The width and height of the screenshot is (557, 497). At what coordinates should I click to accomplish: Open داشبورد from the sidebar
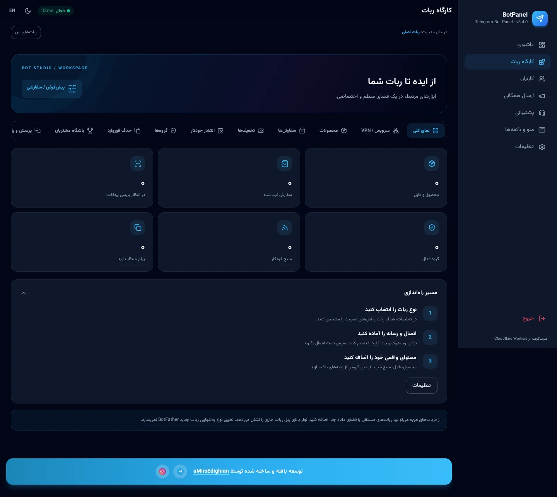pos(507,44)
